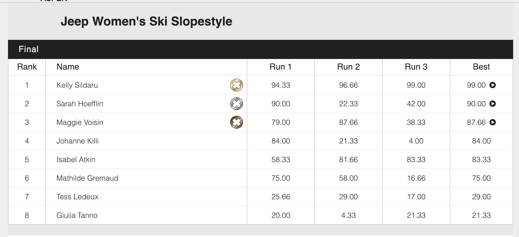Open Isabel Atkin's athlete name

click(76, 159)
